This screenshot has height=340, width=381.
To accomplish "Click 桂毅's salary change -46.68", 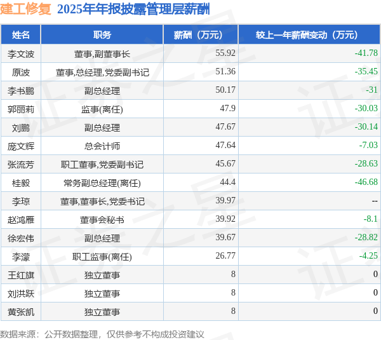I will click(x=366, y=182).
